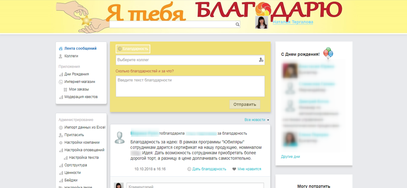Click the gratitude text area
Image resolution: width=407 pixels, height=188 pixels.
[x=190, y=86]
